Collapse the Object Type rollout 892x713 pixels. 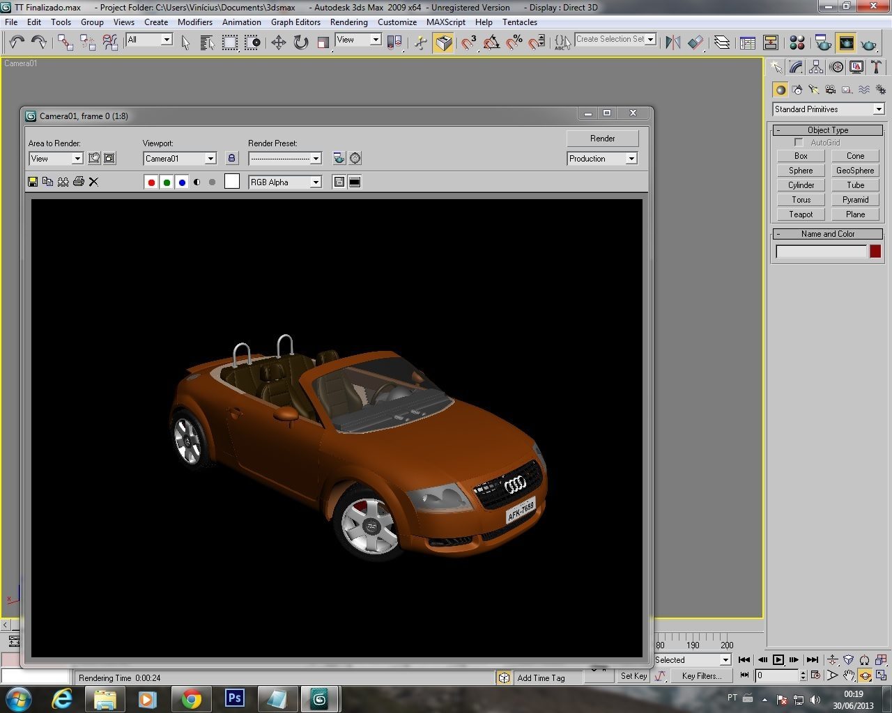click(828, 130)
